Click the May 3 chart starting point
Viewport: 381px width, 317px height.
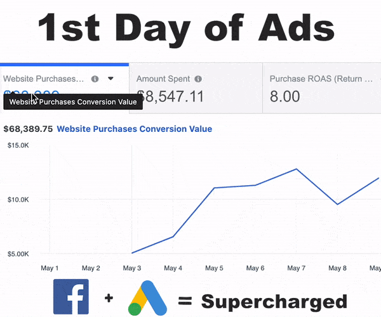pos(132,253)
